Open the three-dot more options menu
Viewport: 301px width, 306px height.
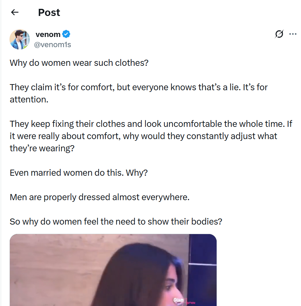(x=293, y=34)
